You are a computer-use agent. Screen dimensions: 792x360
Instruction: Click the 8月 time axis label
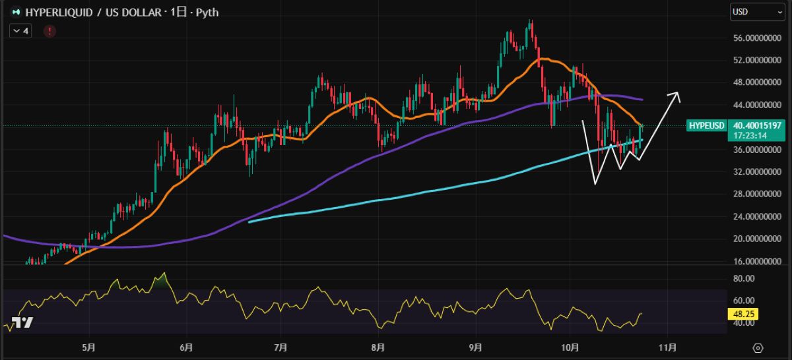point(378,347)
